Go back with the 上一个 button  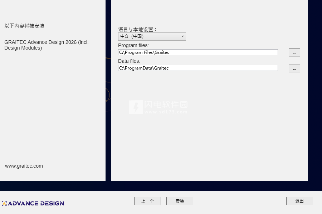pos(147,201)
